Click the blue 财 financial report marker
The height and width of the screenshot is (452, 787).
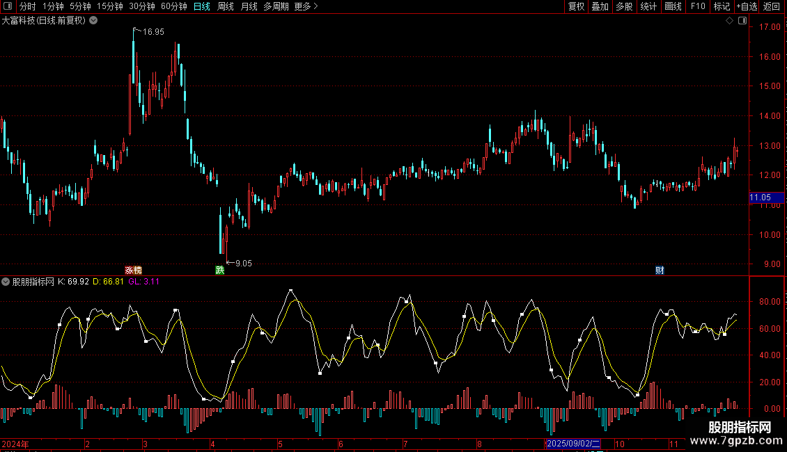click(x=660, y=270)
